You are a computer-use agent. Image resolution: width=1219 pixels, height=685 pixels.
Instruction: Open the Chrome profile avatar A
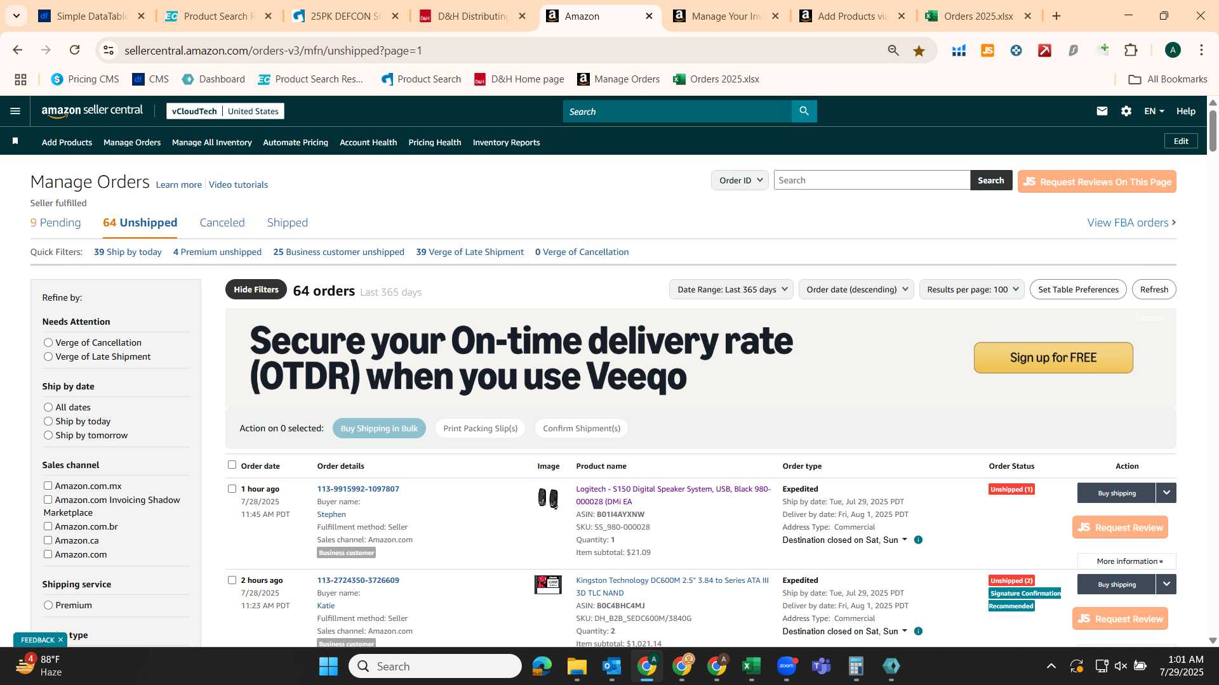click(x=1173, y=50)
